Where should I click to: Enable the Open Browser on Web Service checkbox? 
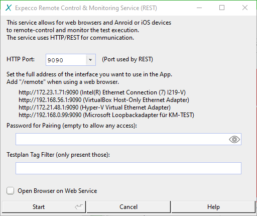pos(10,191)
